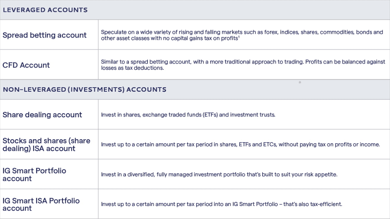Select the Share dealing account label
This screenshot has width=390, height=219.
click(x=42, y=115)
